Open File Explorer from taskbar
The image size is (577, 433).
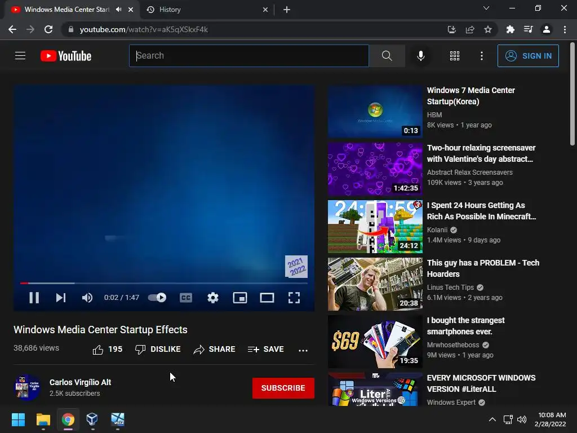(43, 419)
